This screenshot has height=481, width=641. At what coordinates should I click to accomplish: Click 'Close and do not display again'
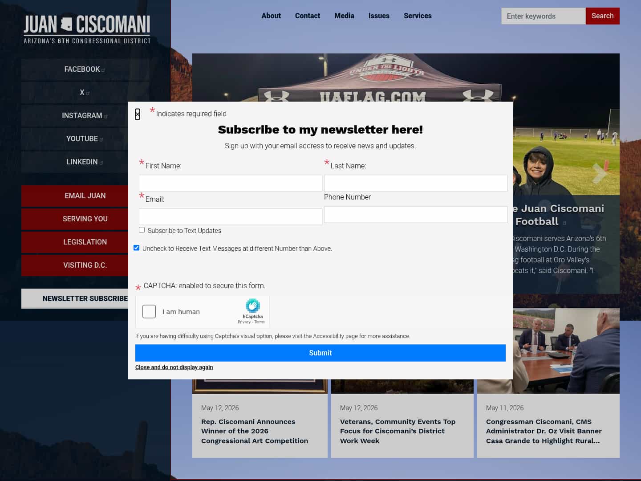(174, 367)
